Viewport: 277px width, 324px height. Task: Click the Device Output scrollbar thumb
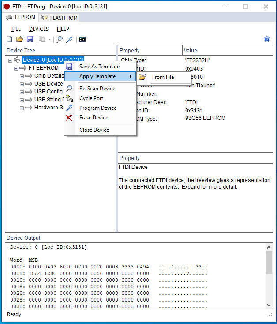(269, 262)
